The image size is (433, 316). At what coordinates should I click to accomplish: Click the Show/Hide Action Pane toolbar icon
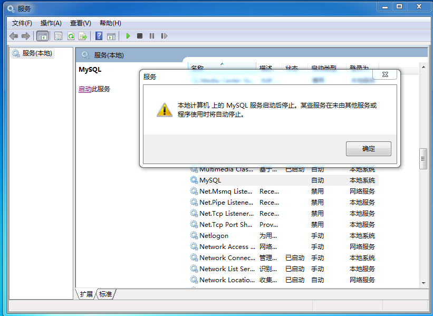(x=111, y=36)
